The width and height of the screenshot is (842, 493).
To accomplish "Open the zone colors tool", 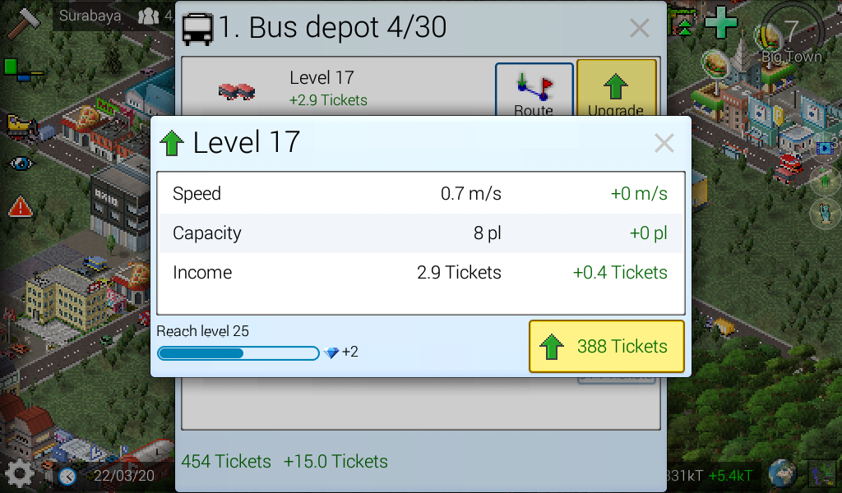I will (x=22, y=71).
